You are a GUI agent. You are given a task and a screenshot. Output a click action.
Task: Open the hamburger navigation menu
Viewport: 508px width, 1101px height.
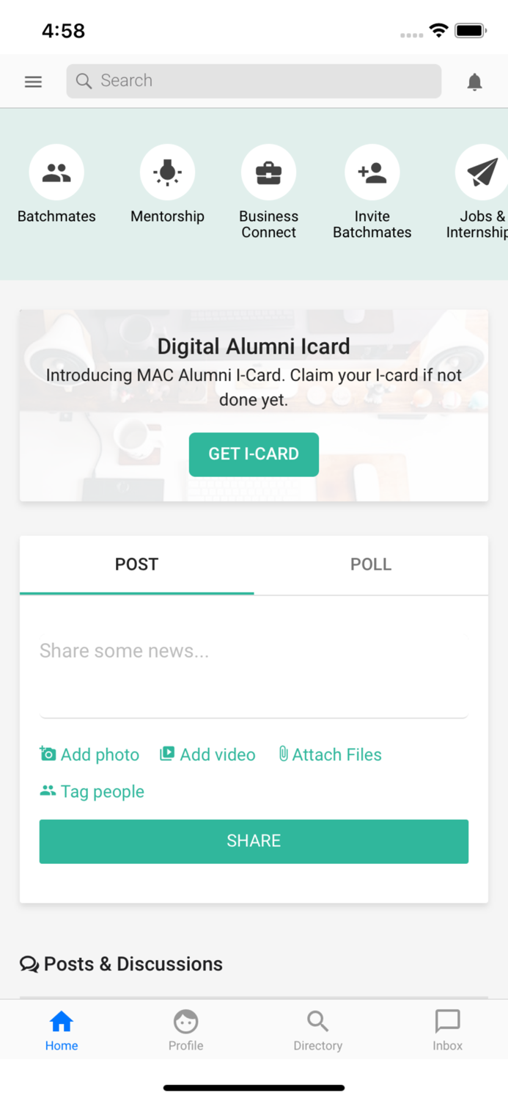[x=33, y=81]
